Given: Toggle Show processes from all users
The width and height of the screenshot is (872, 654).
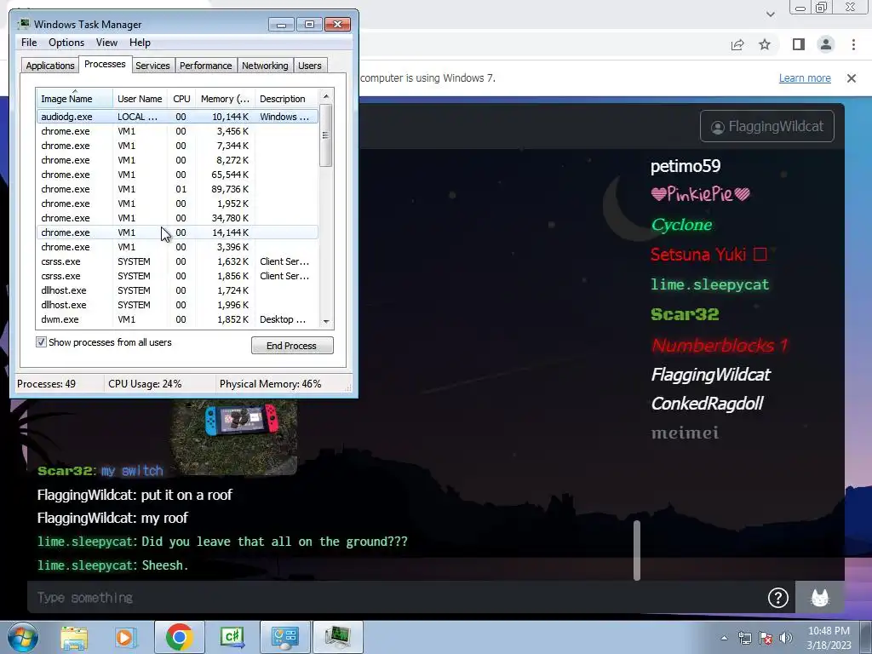Looking at the screenshot, I should 41,342.
